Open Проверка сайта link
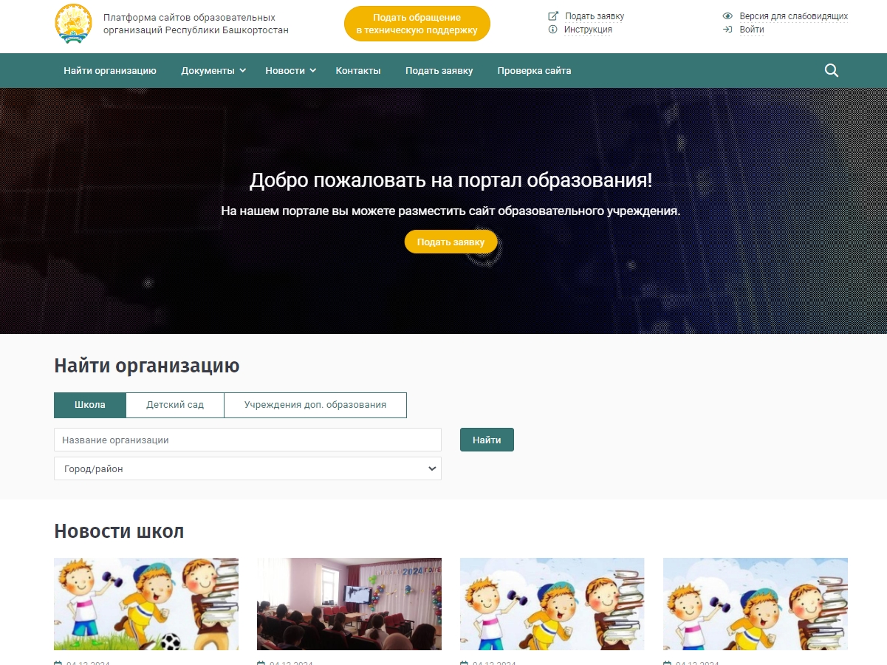The width and height of the screenshot is (887, 665). pyautogui.click(x=534, y=70)
